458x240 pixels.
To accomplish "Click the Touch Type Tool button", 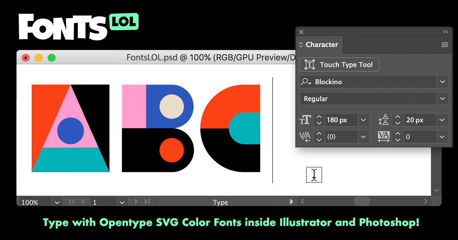I will [x=339, y=65].
